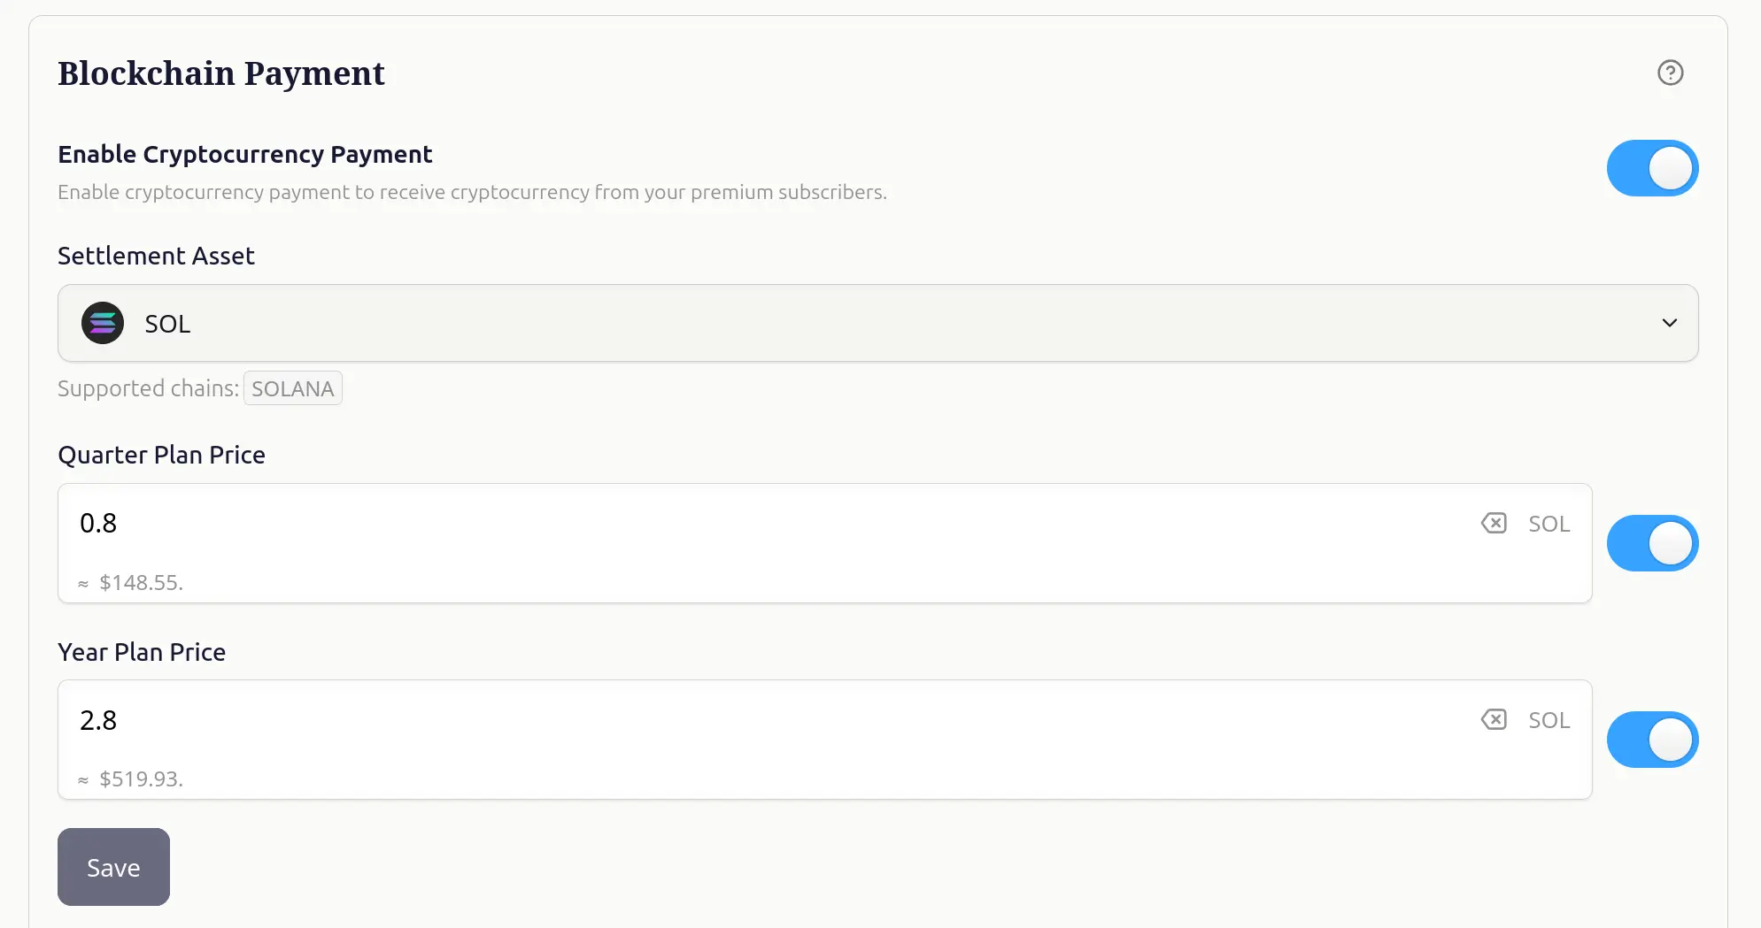Disable the Enable Cryptocurrency Payment switch
The width and height of the screenshot is (1761, 928).
[1652, 168]
